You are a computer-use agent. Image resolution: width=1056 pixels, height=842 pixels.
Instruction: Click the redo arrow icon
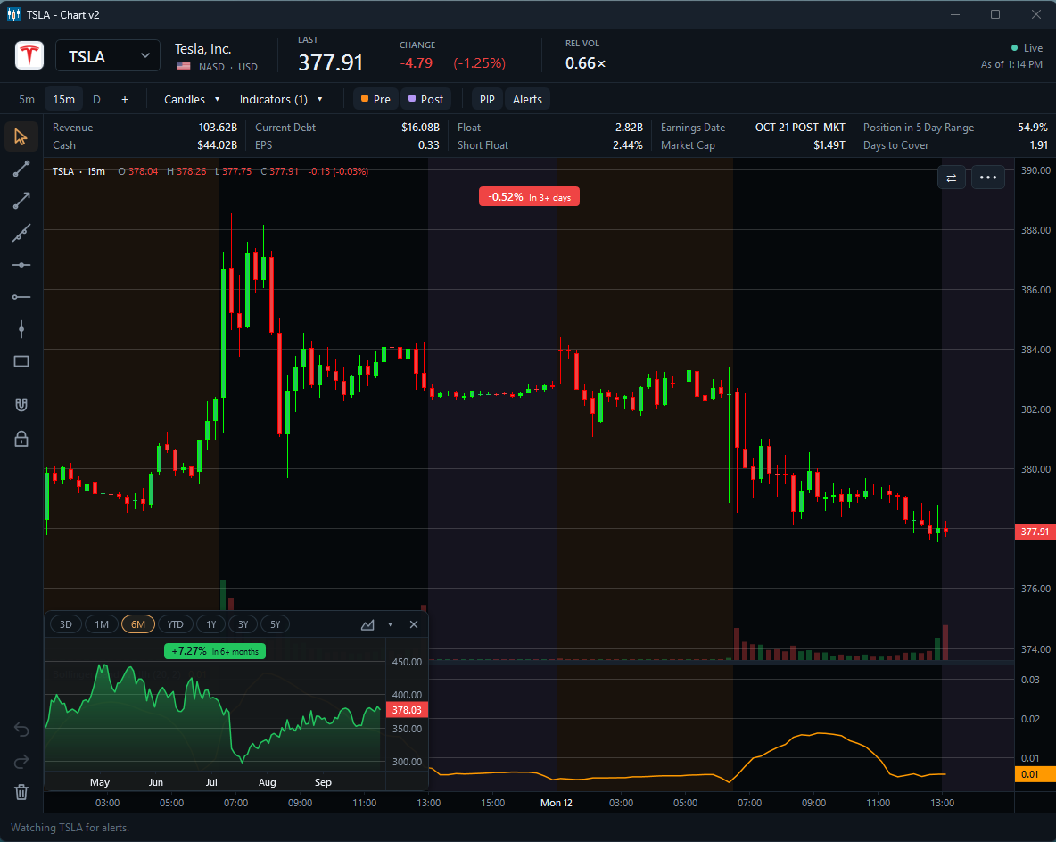(x=21, y=761)
